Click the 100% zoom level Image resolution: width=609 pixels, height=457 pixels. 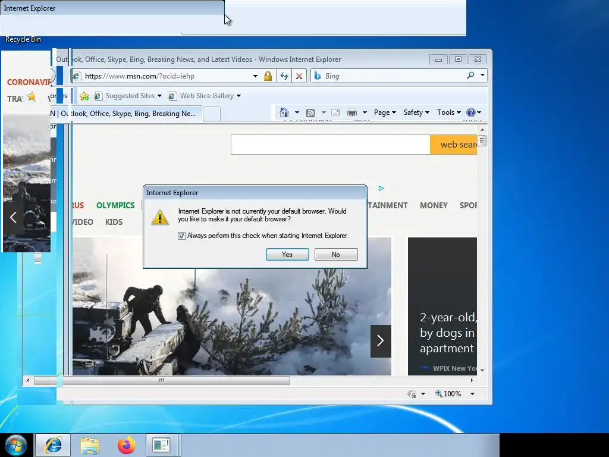(453, 394)
